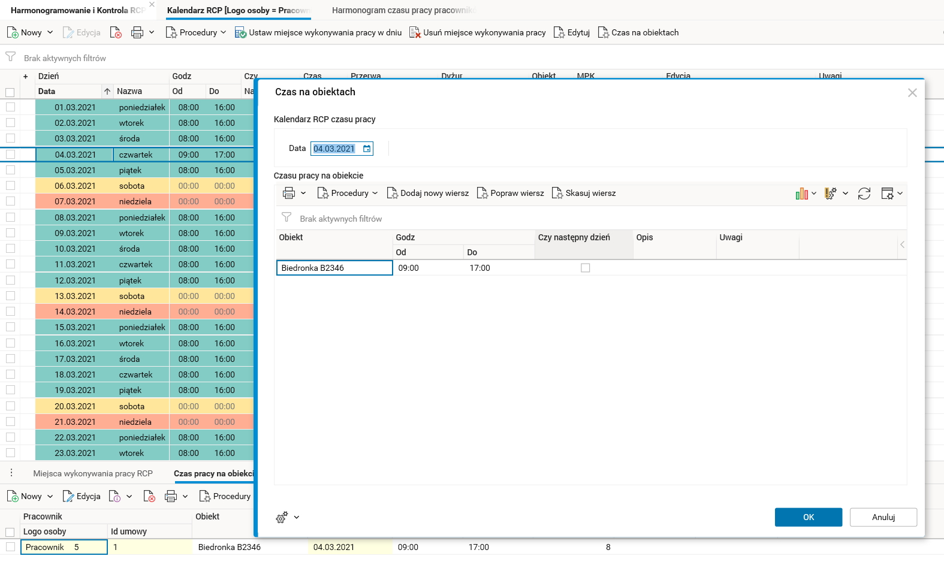944x565 pixels.
Task: Click Procedury in the bottom toolbar
Action: pos(225,496)
